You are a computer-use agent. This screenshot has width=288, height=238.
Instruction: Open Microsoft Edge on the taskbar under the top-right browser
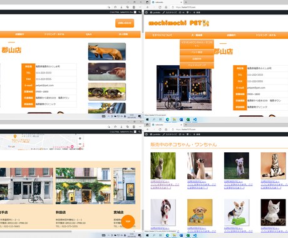pyautogui.click(x=167, y=120)
